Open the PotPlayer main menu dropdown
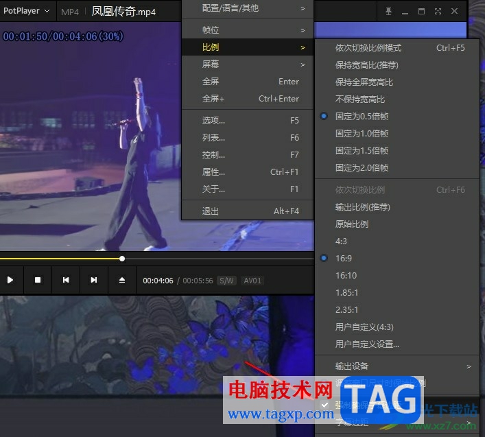485x437 pixels. pos(27,11)
